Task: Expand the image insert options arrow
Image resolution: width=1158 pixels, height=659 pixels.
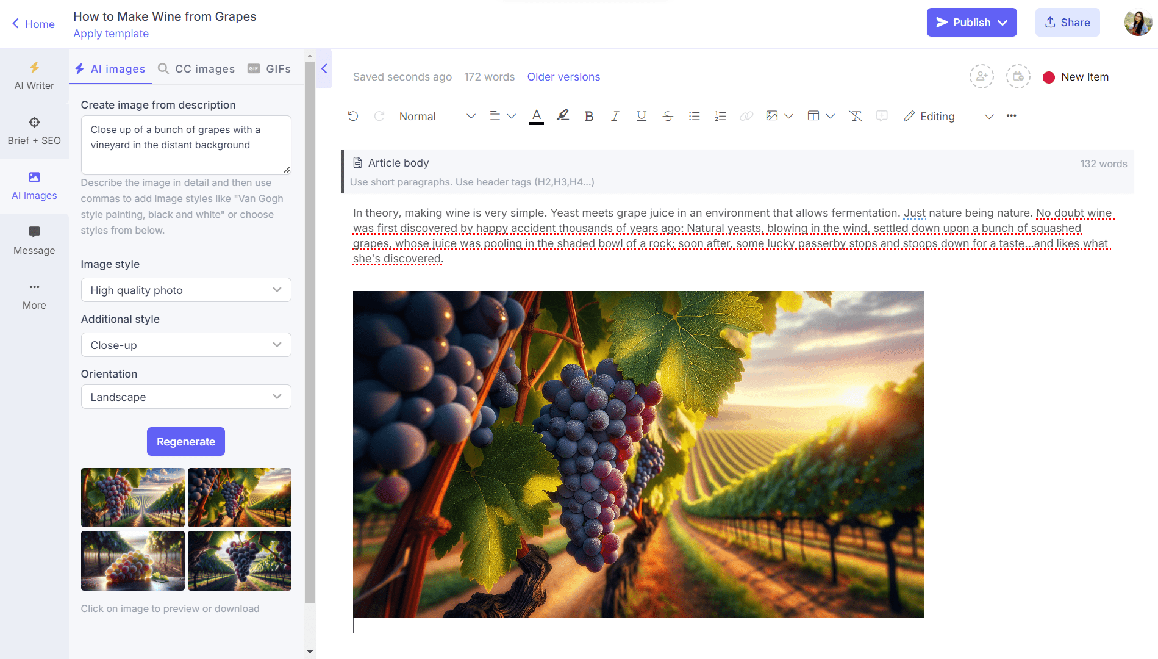Action: point(788,116)
